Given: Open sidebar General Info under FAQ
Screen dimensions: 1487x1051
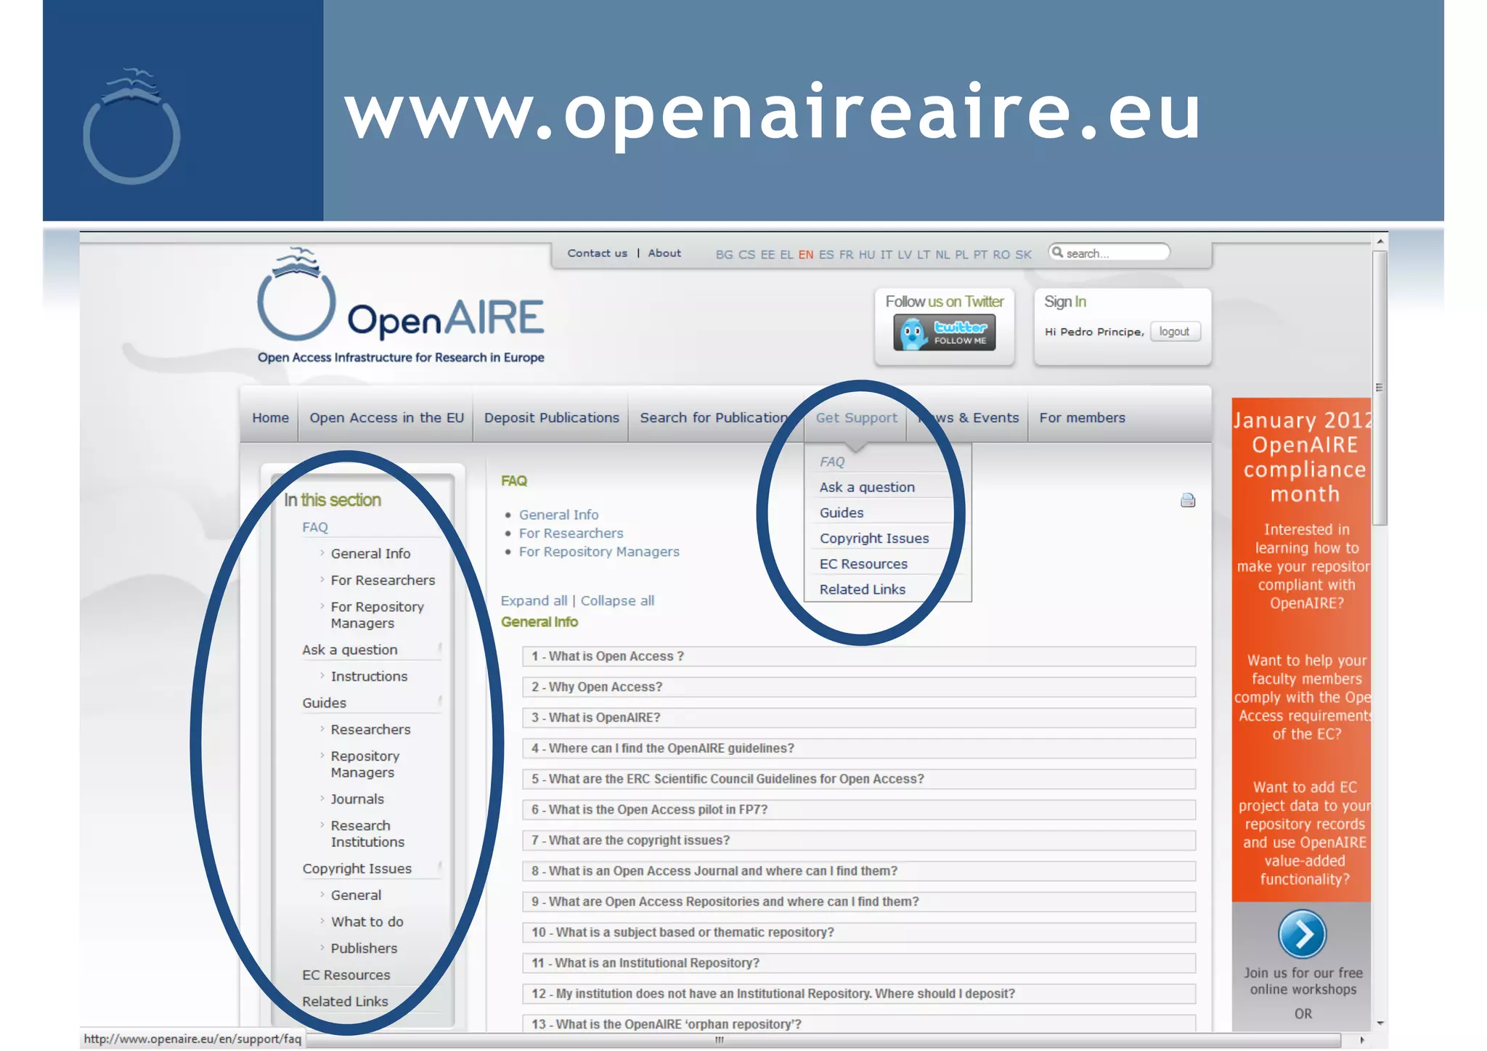Looking at the screenshot, I should pyautogui.click(x=370, y=554).
